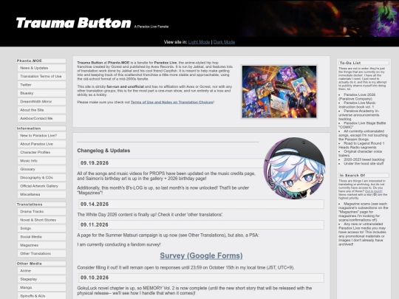Open New to Paradox Live? page

pyautogui.click(x=41, y=136)
